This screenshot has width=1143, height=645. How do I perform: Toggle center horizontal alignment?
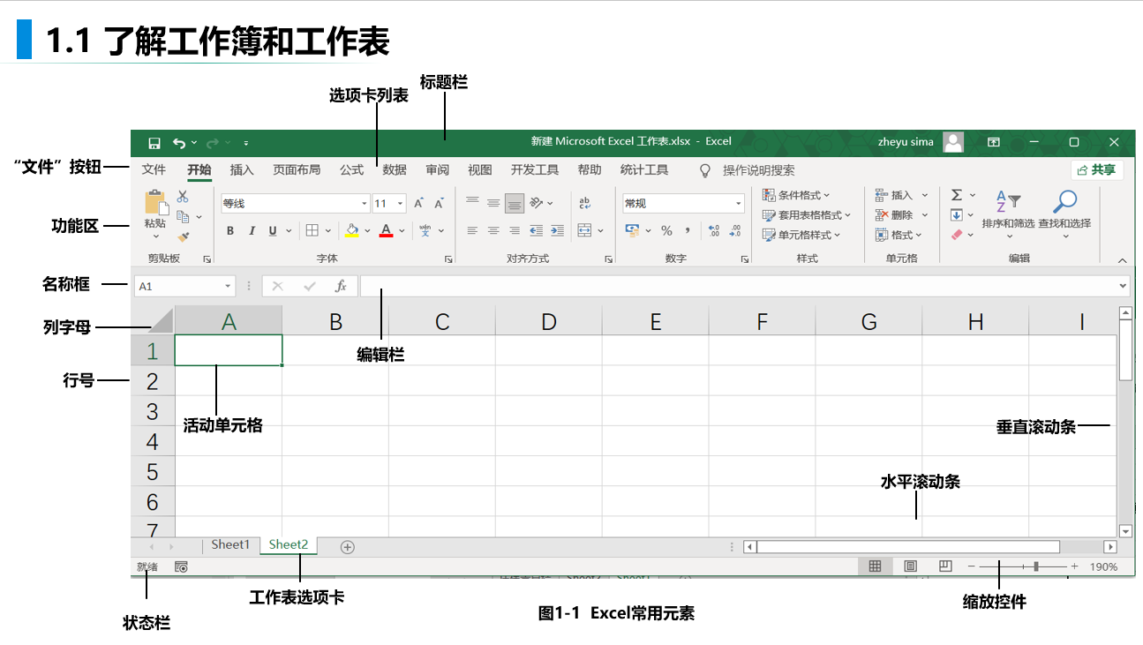[493, 230]
